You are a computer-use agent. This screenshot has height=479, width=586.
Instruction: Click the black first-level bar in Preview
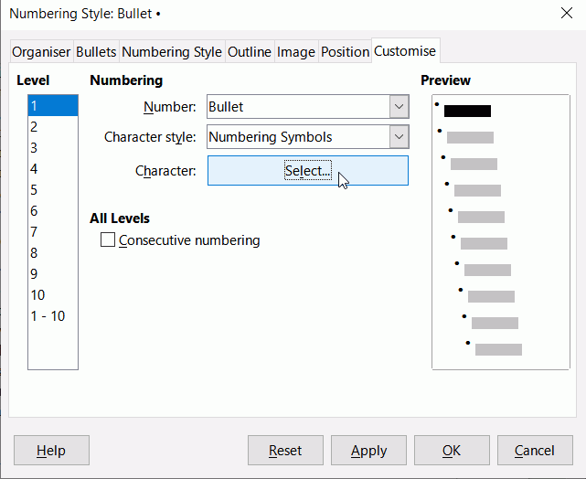tap(467, 111)
